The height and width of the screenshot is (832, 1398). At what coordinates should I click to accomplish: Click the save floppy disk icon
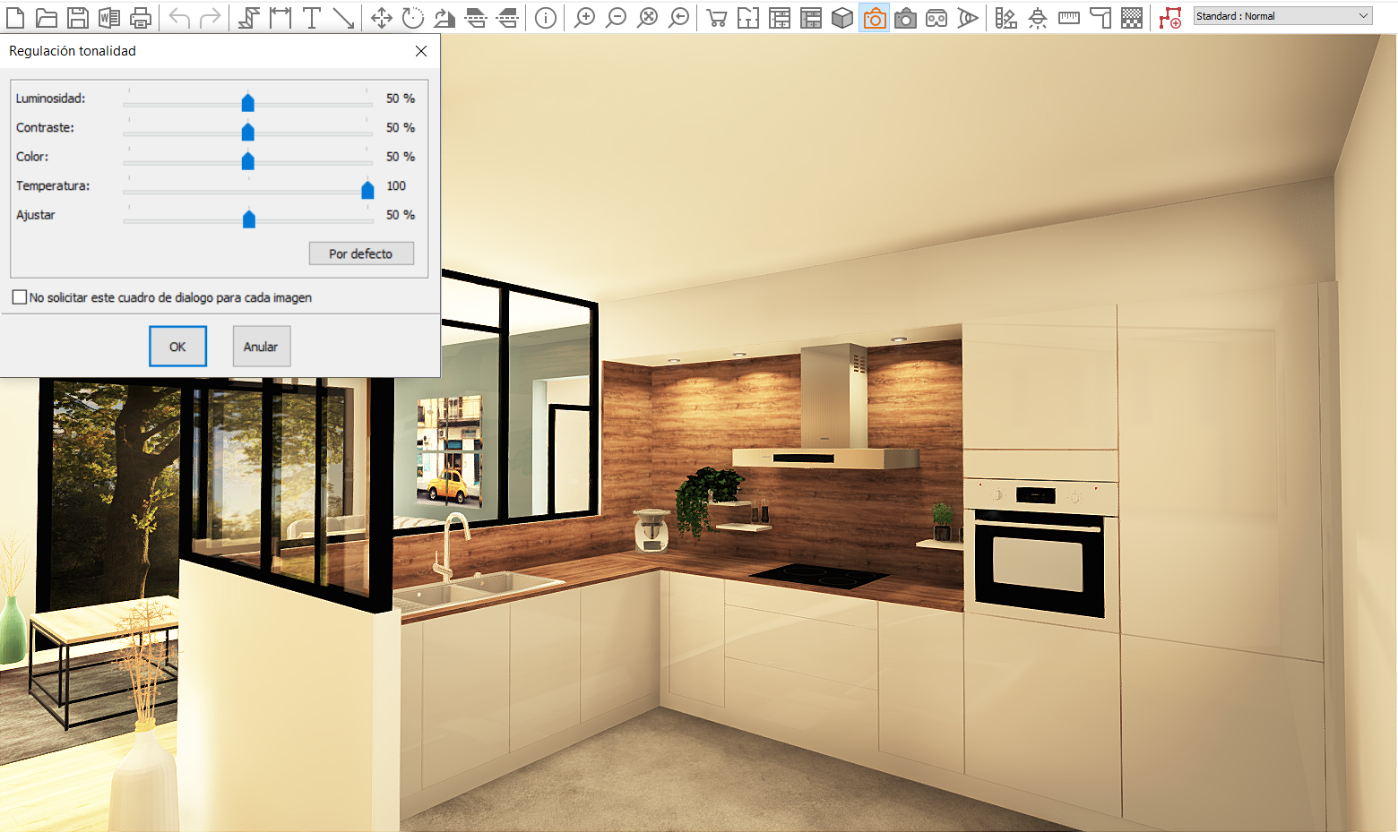point(78,17)
